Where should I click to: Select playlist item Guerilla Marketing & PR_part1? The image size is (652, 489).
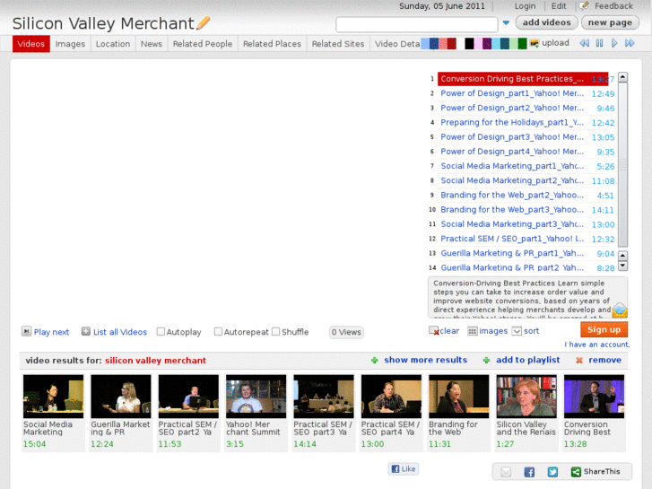[x=512, y=253]
